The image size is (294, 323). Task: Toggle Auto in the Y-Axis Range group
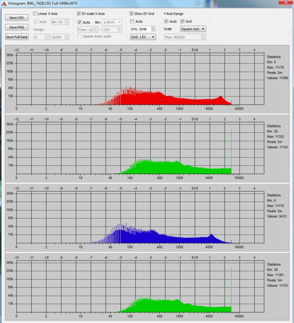[166, 21]
